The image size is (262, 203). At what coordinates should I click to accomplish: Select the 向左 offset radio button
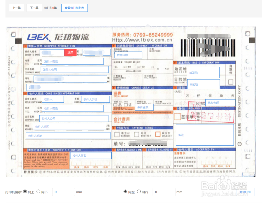pyautogui.click(x=125, y=191)
